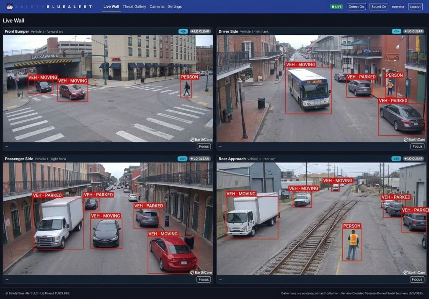Select the Passenger Side camera feed

coord(108,219)
